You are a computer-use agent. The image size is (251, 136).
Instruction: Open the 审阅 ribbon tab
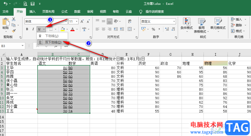coord(90,12)
